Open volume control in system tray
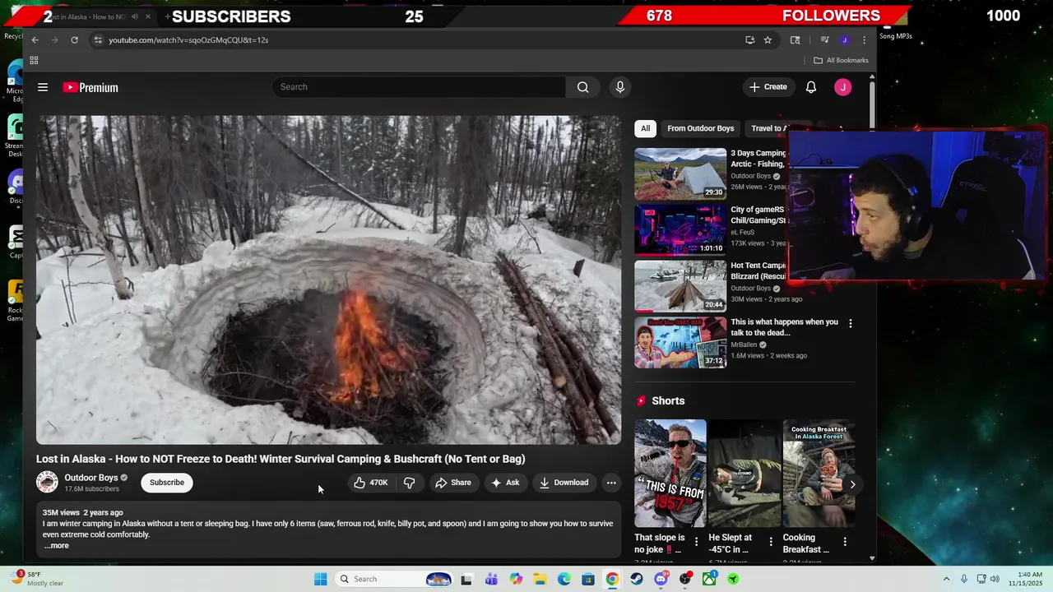 click(995, 579)
